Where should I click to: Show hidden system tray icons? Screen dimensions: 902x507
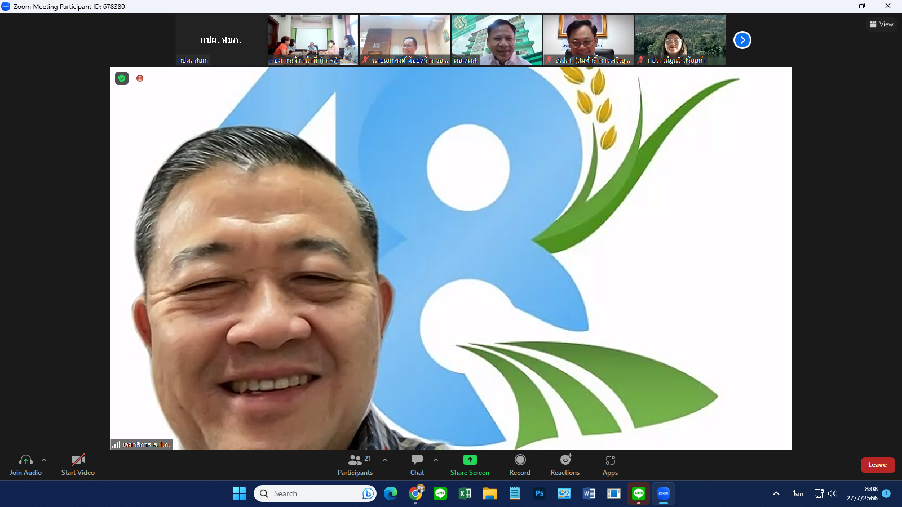tap(776, 493)
